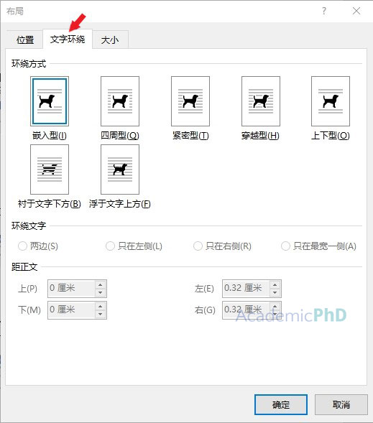Increase the 上 top distance spinner value

(x=100, y=285)
